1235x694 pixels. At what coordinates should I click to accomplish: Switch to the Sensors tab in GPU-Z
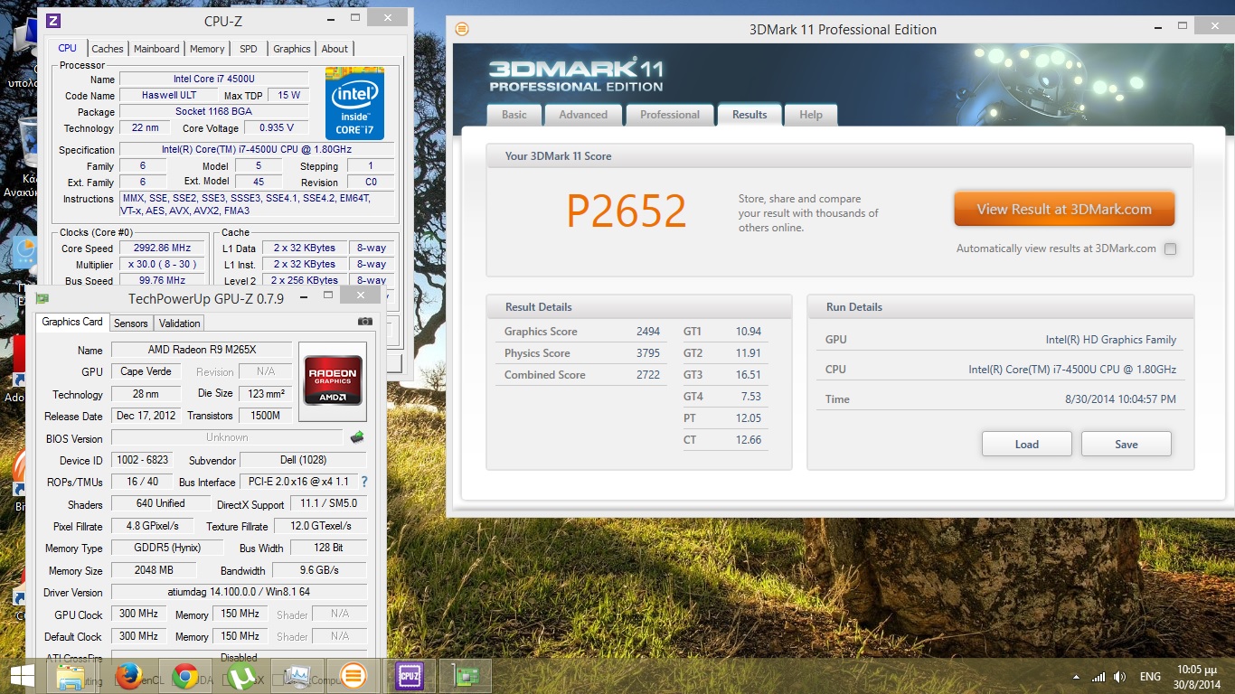(x=131, y=323)
